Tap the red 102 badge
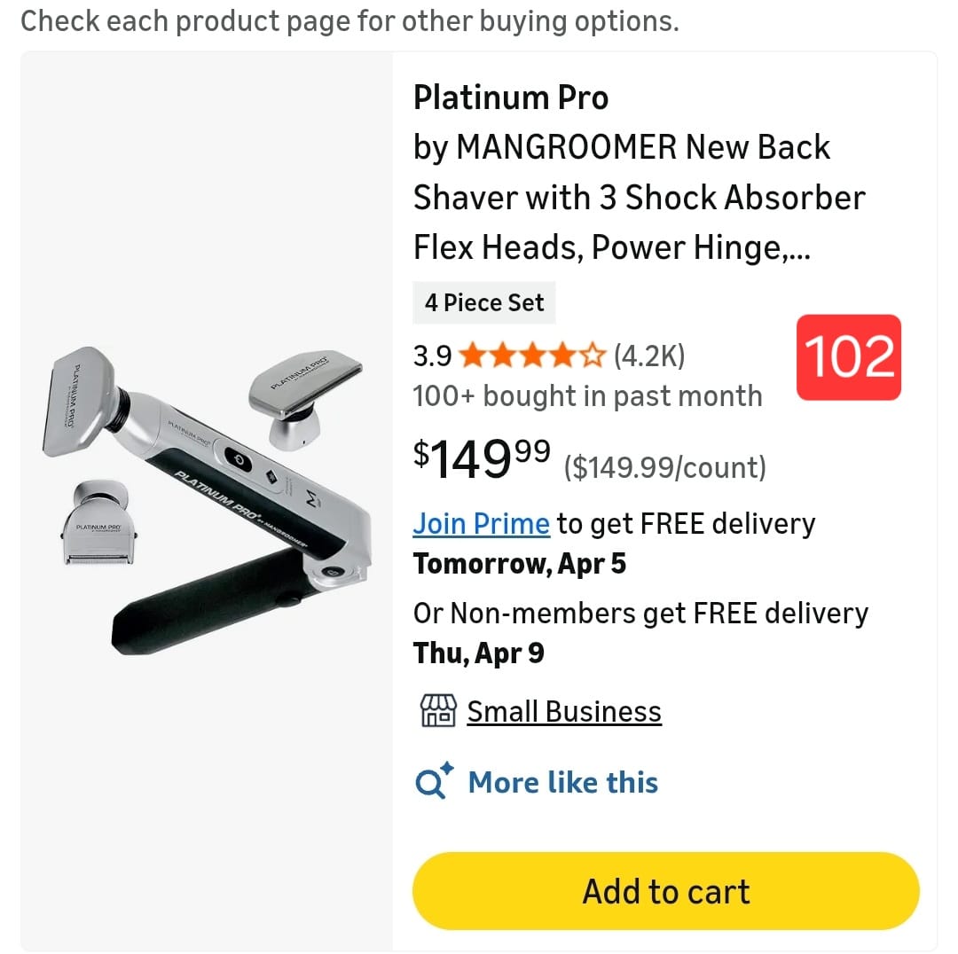The height and width of the screenshot is (954, 958). click(x=851, y=356)
